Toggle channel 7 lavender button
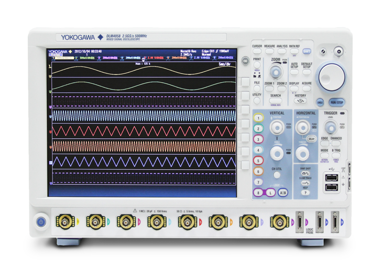The width and height of the screenshot is (383, 268). (258, 182)
